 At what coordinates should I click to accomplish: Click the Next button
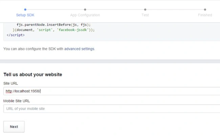(x=14, y=127)
